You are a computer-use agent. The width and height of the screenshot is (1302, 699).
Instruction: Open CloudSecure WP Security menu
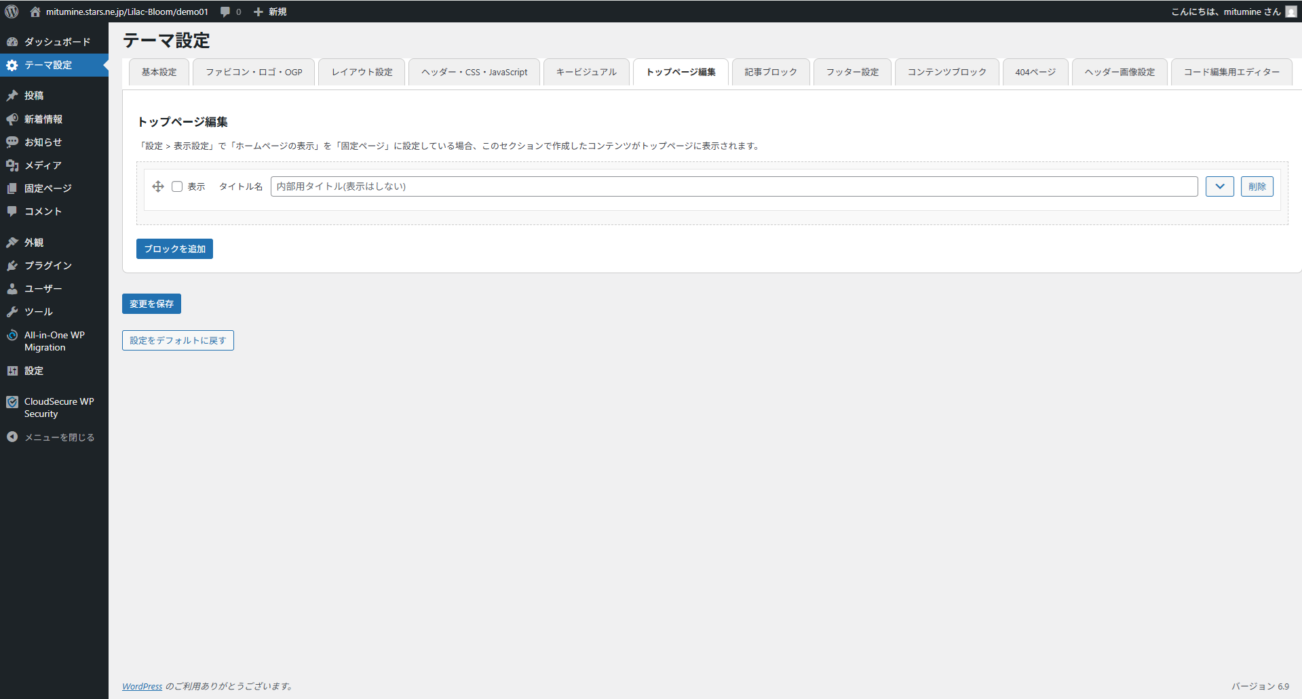tap(58, 407)
